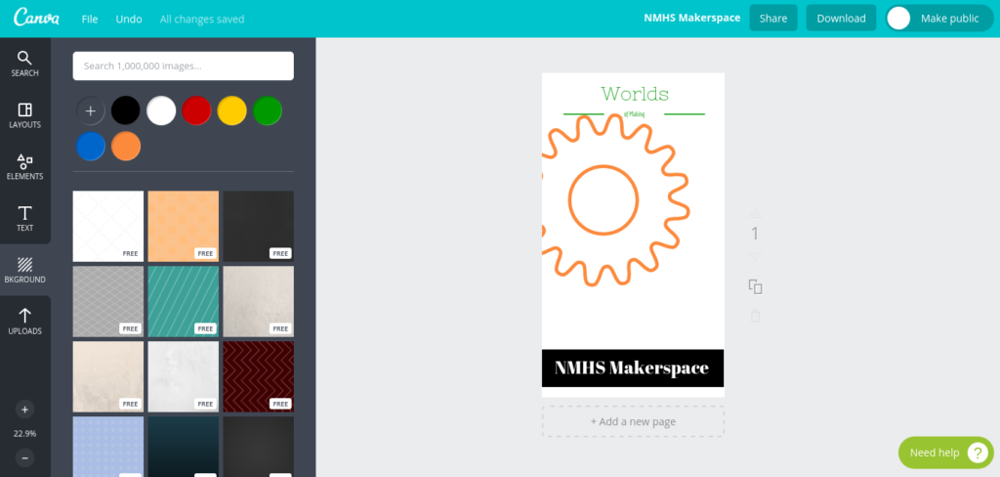The width and height of the screenshot is (1000, 477).
Task: Click the 22.9% zoom level
Action: click(24, 434)
